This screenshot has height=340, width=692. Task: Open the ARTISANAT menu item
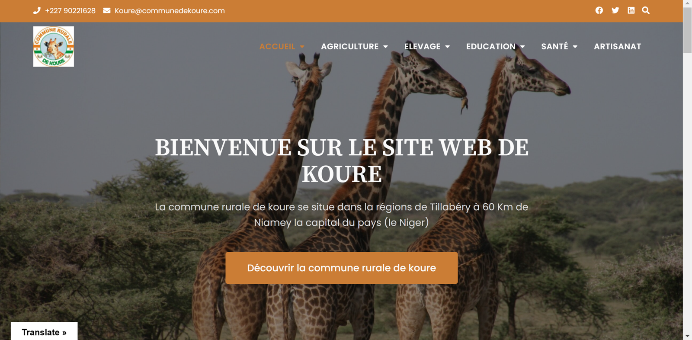click(x=617, y=46)
